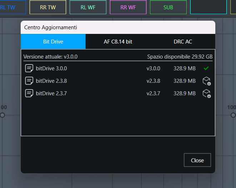This screenshot has height=188, width=236.
Task: Click 328.9 MB size of bitDrive 2.3.7
Action: tap(185, 93)
